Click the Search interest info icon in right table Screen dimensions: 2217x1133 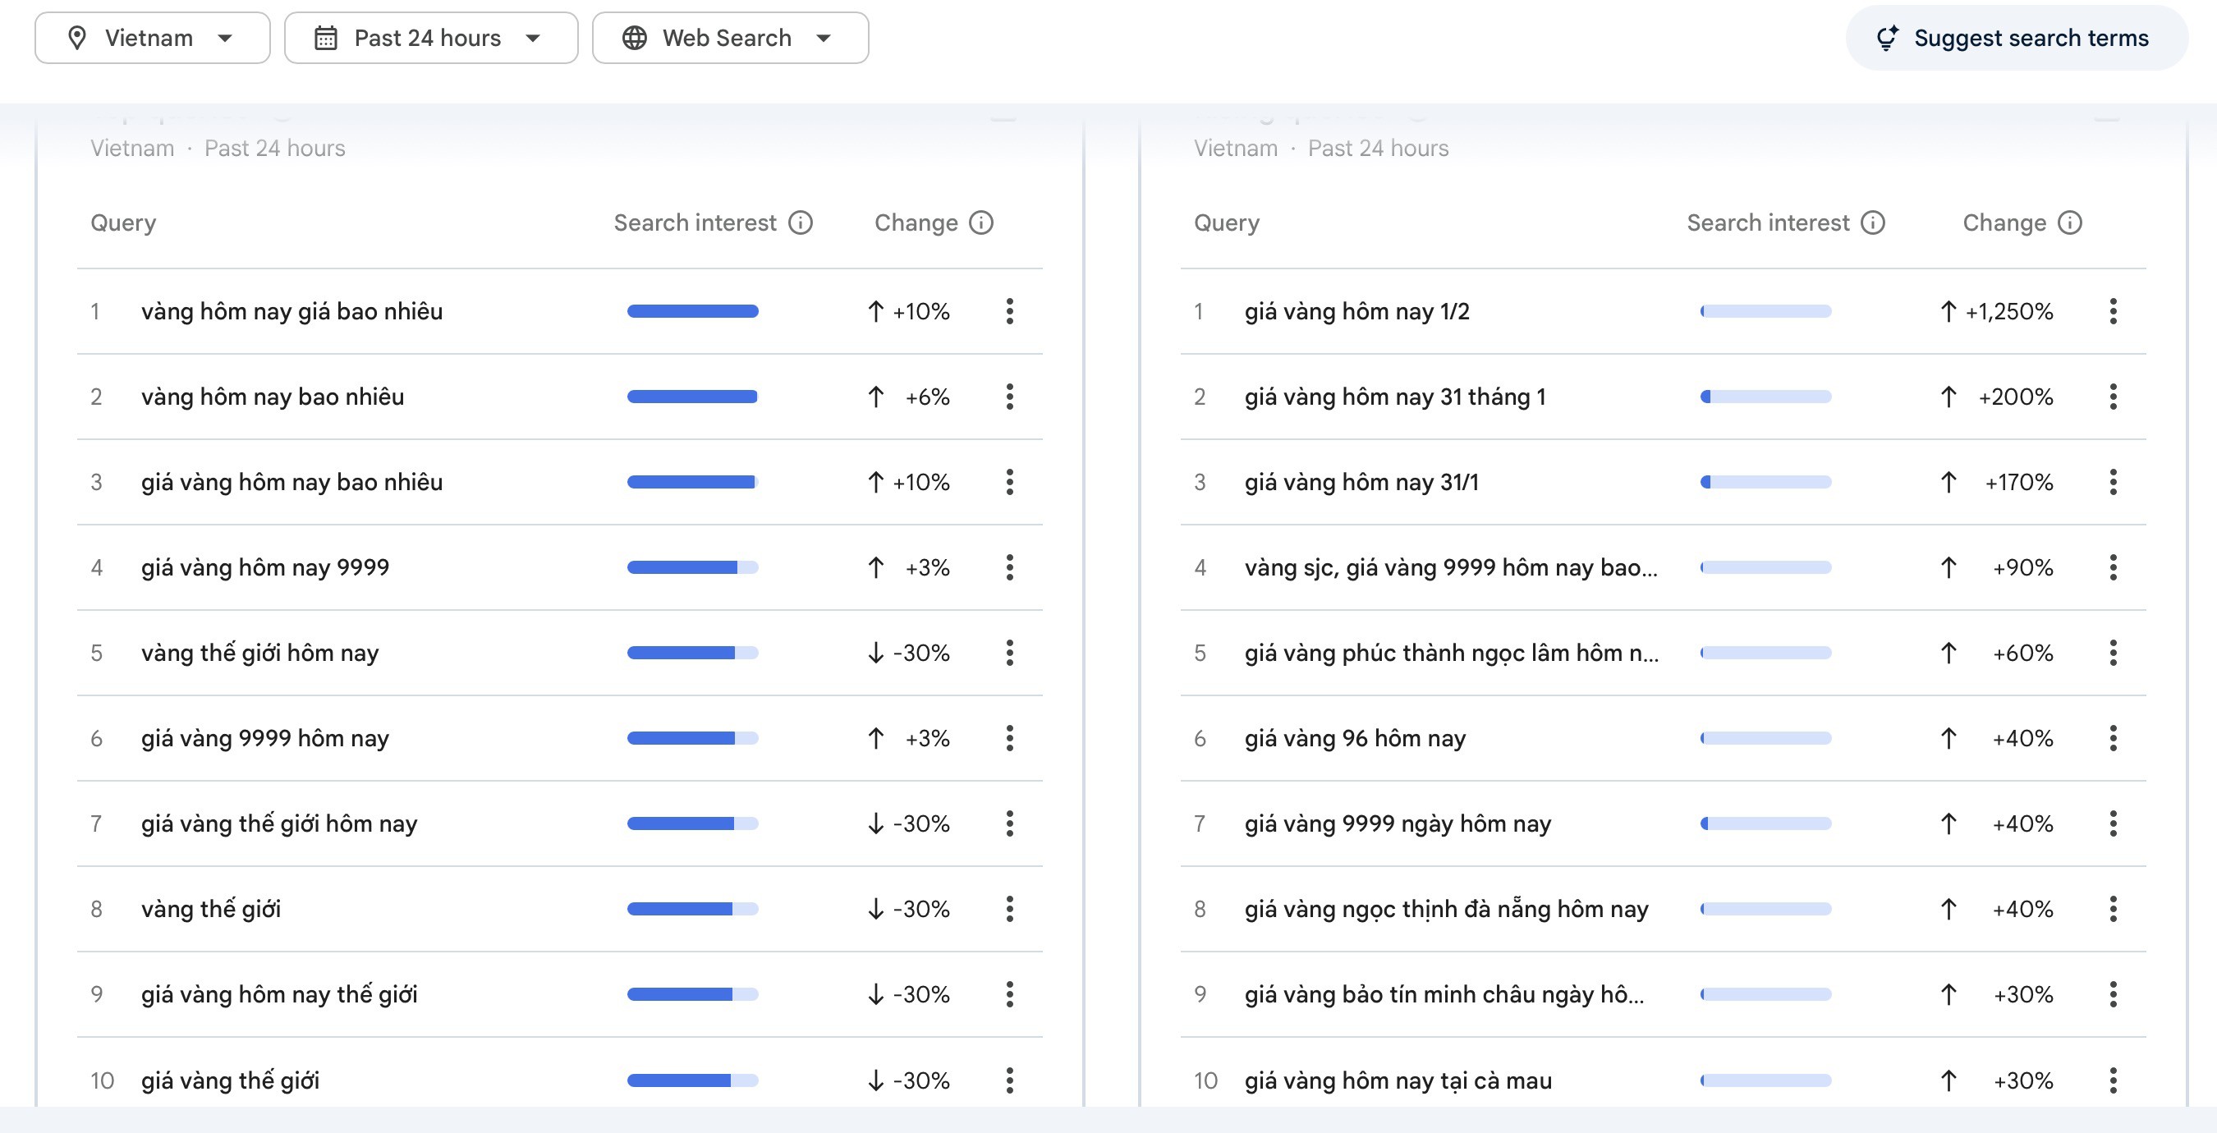coord(1874,222)
